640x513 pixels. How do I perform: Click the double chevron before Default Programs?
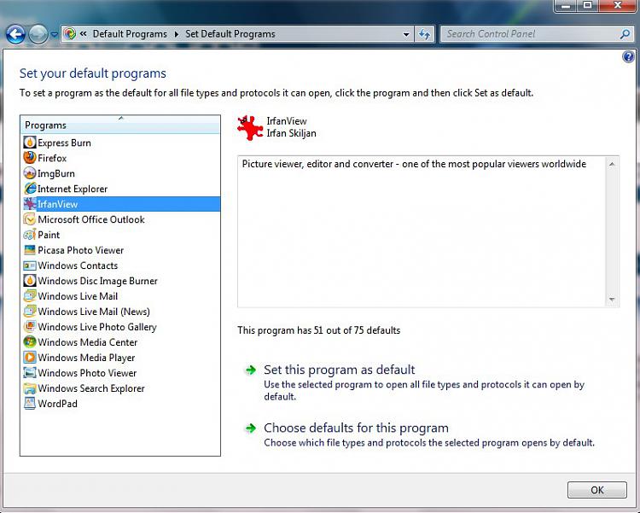pyautogui.click(x=84, y=34)
